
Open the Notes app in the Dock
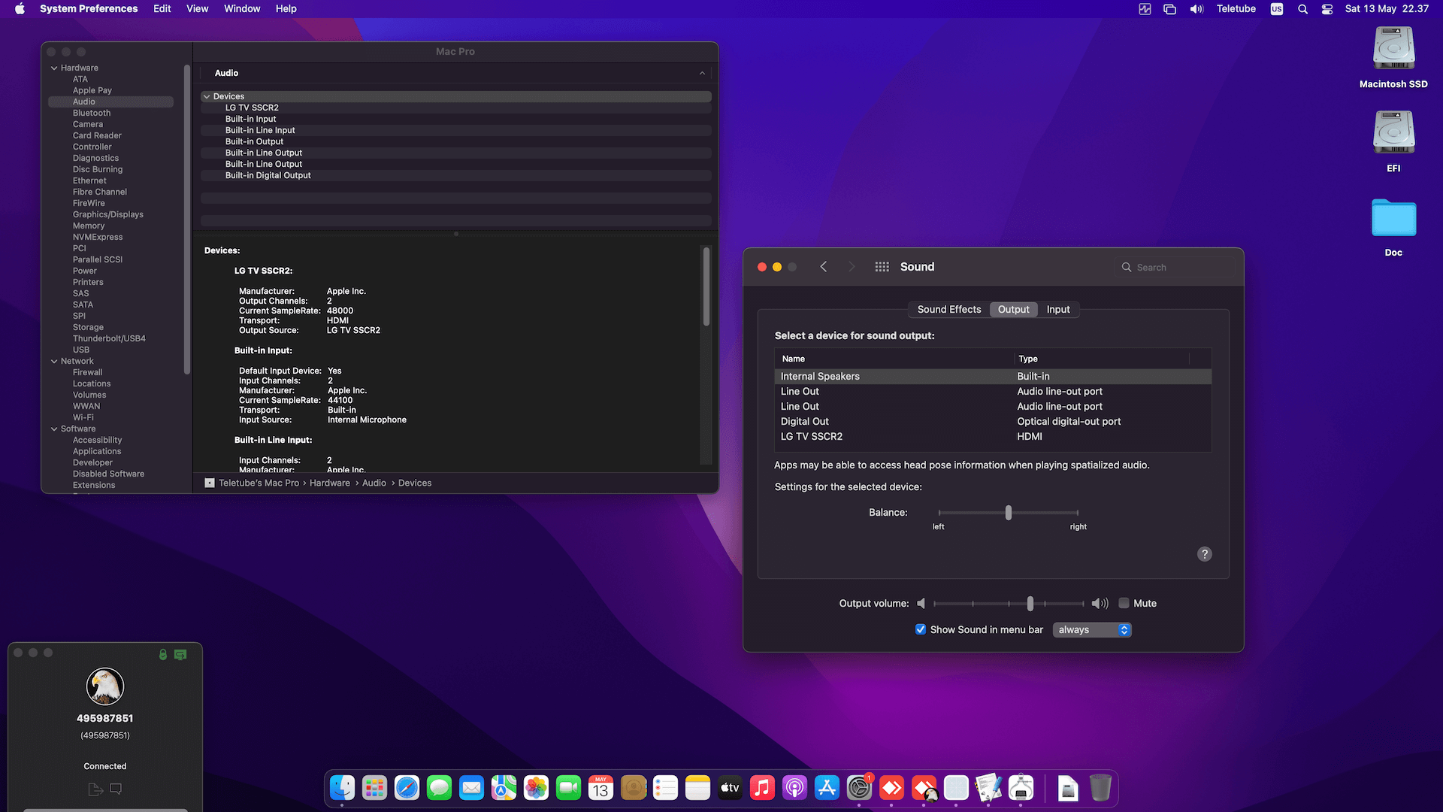[697, 788]
